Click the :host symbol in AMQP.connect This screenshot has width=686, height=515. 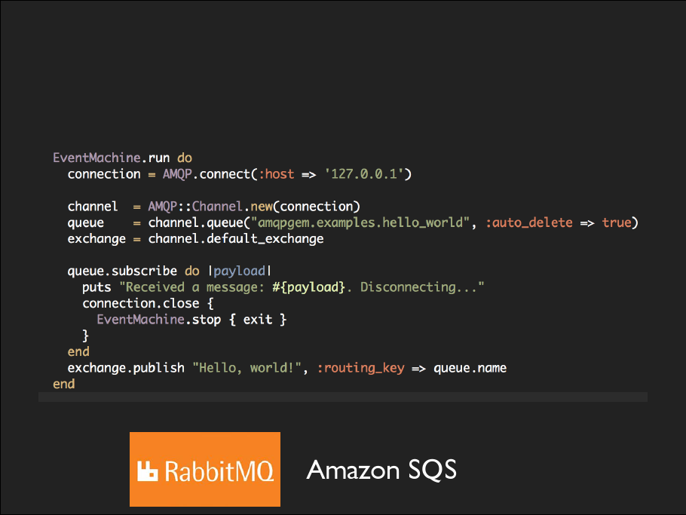(276, 174)
